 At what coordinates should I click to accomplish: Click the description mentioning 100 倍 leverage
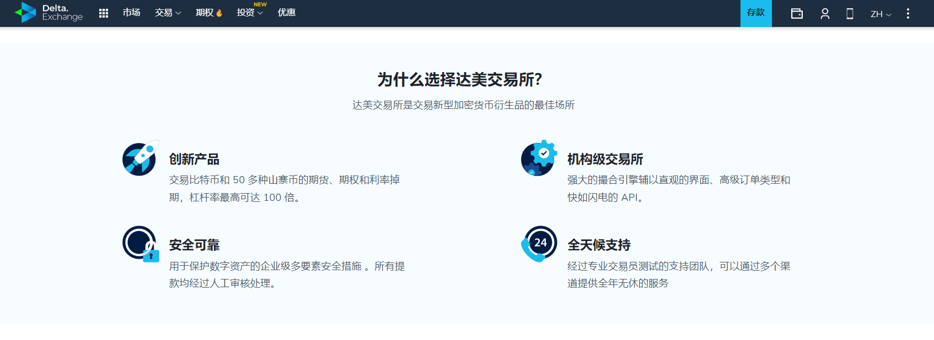[x=285, y=189]
